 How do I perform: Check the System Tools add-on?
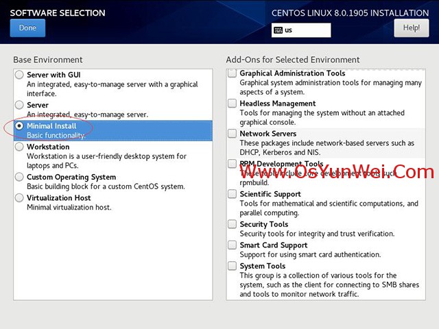(233, 266)
